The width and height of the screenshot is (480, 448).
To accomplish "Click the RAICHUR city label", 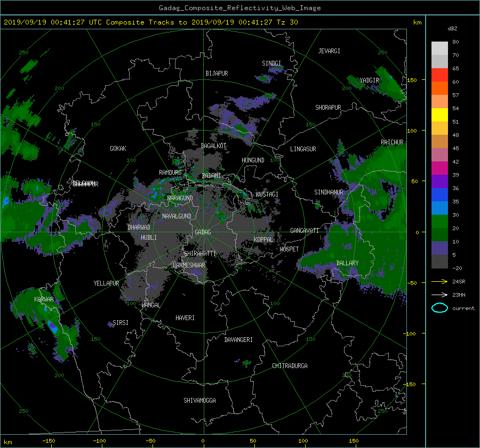I will click(x=392, y=142).
